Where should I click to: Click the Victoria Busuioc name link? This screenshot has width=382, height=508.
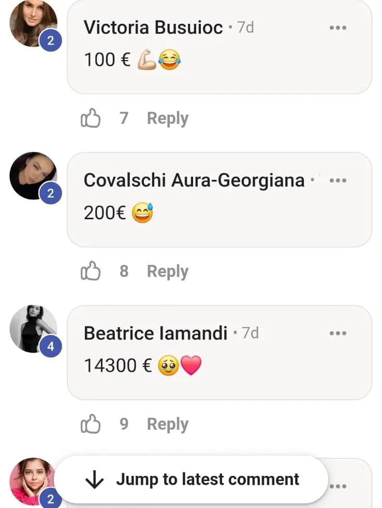[x=153, y=27]
